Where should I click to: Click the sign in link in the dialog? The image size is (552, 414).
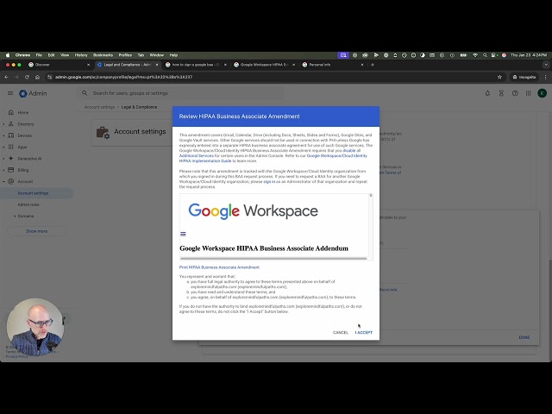[x=269, y=182]
